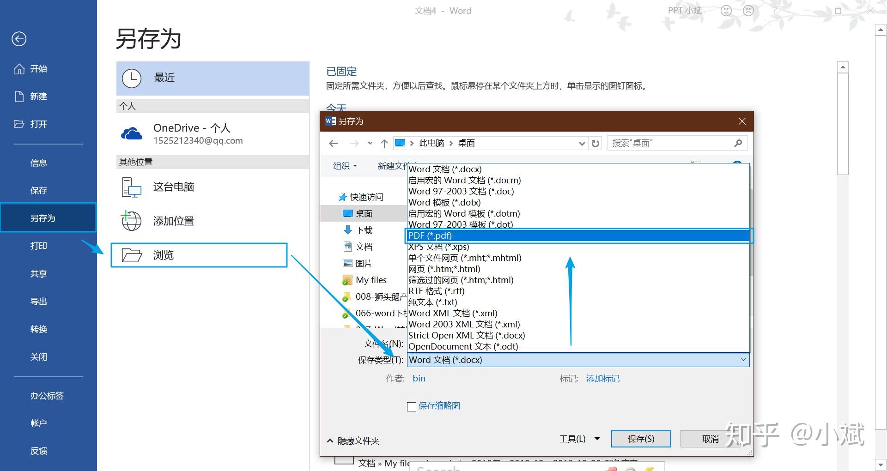Open the 保存类型 file type dropdown
The image size is (887, 471).
click(x=743, y=360)
